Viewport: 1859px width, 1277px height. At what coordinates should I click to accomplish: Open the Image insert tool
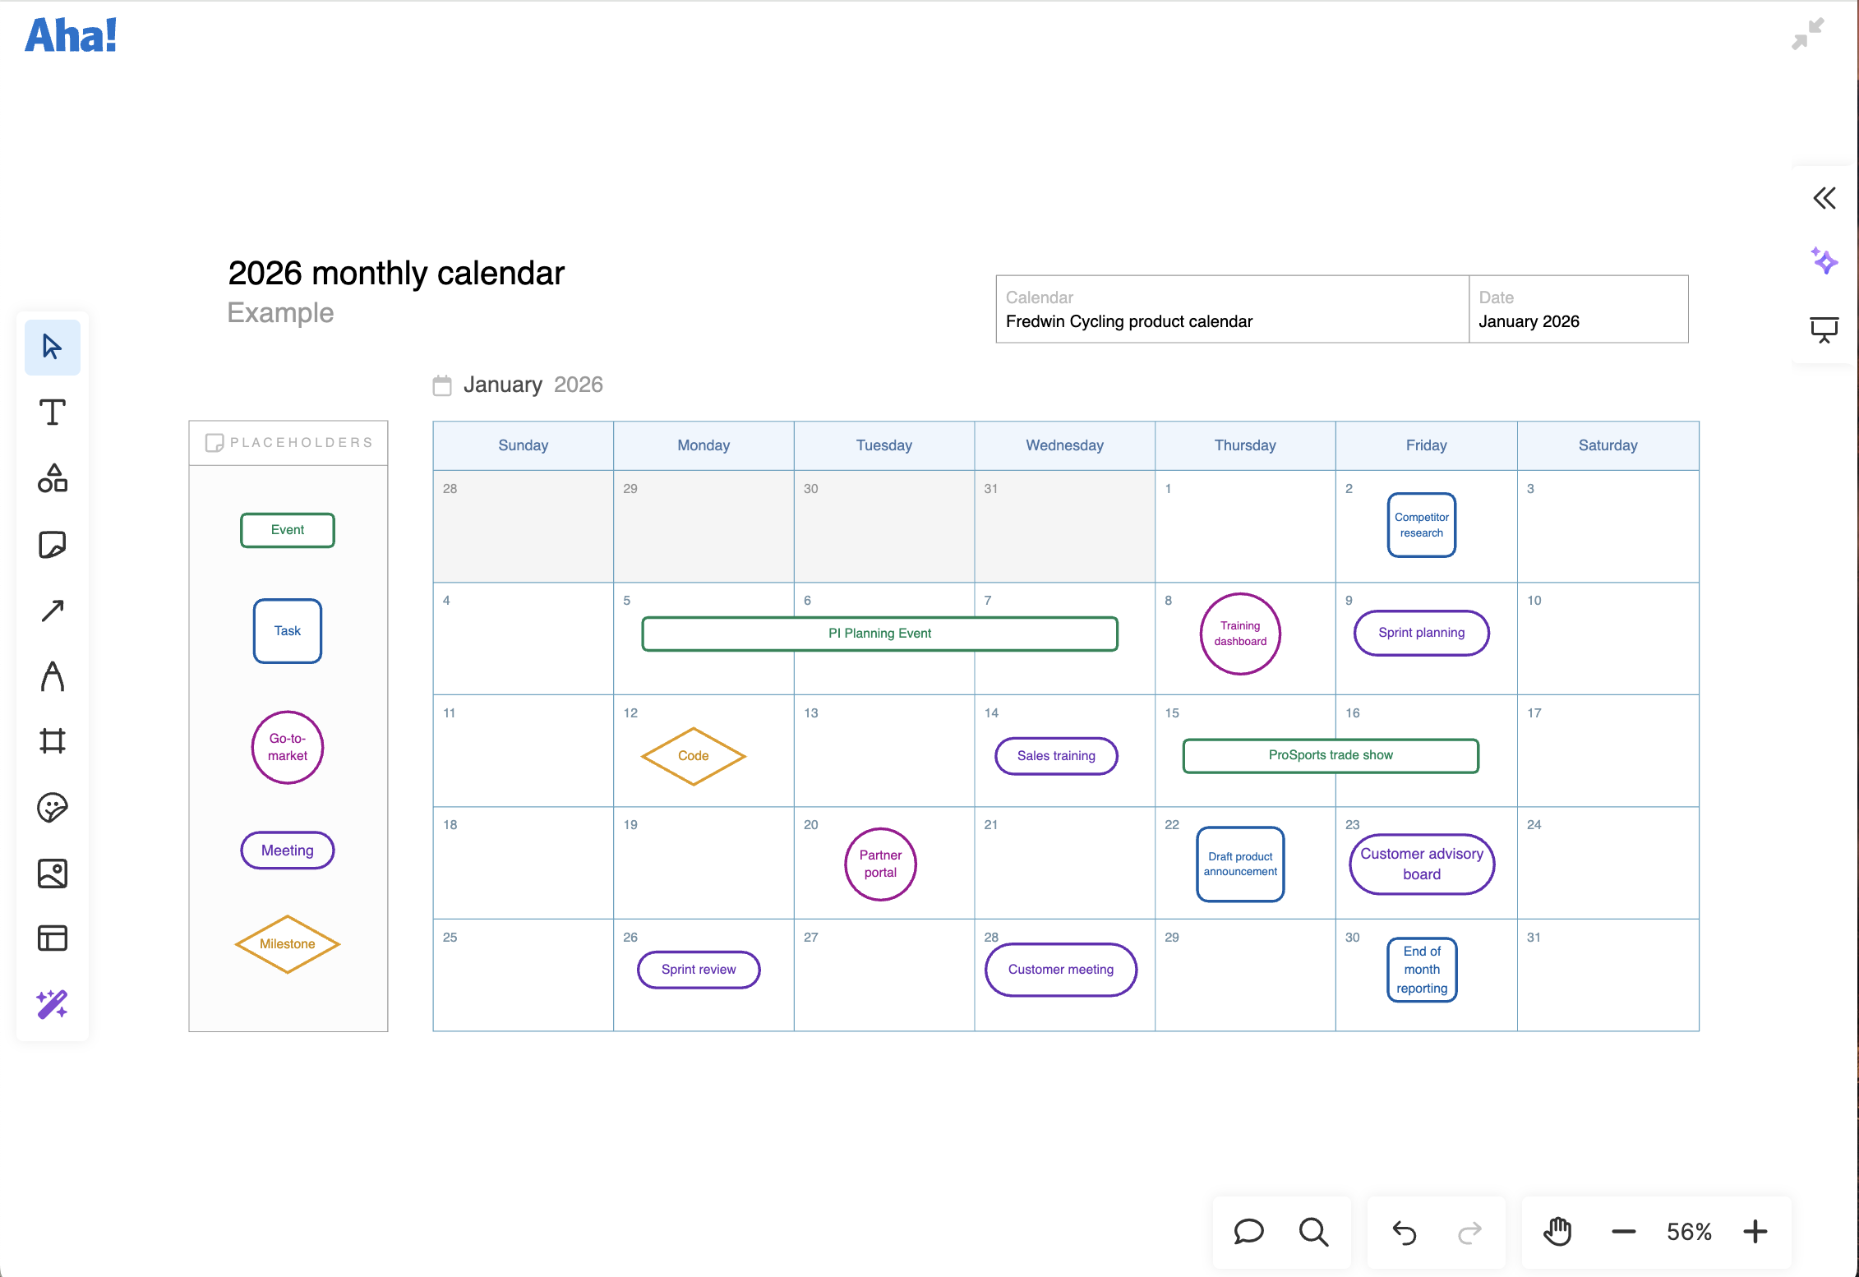(52, 873)
